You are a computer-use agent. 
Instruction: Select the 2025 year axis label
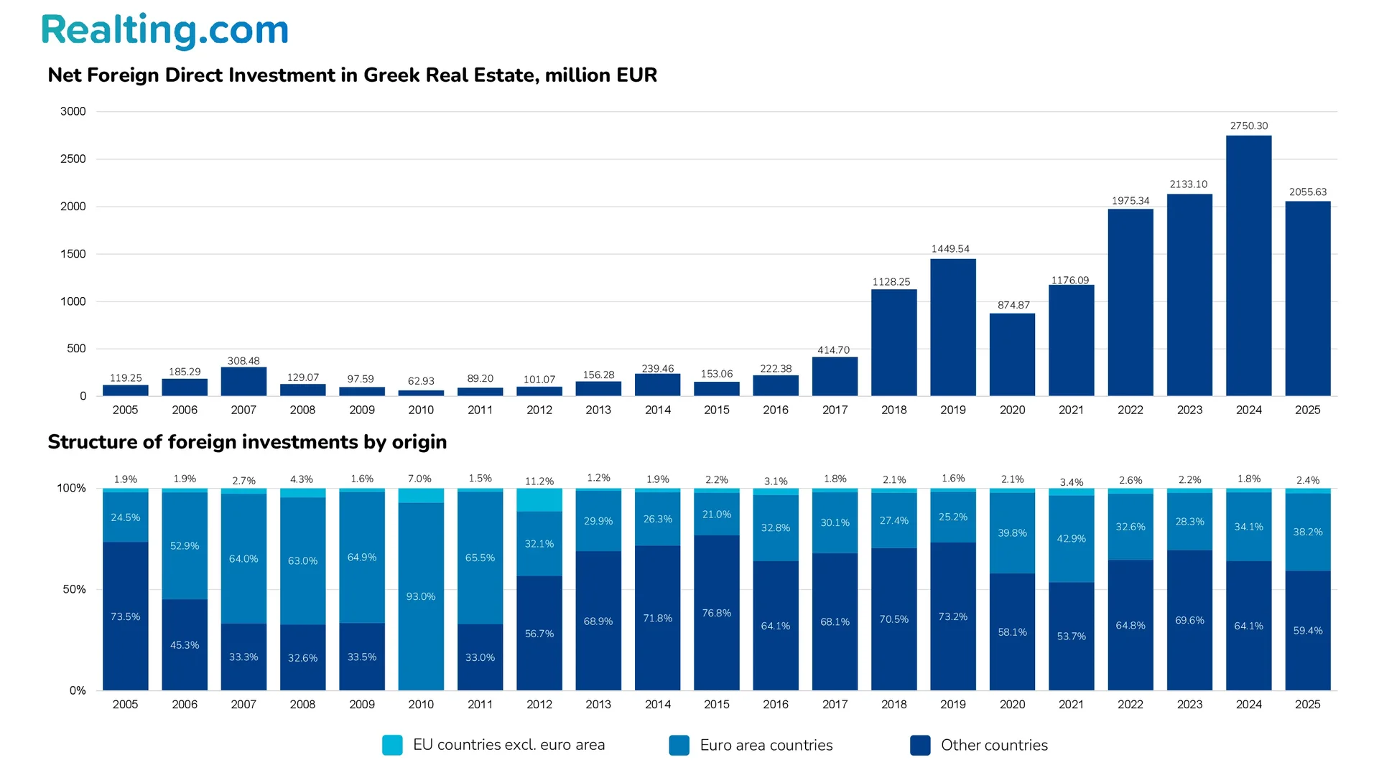click(1308, 410)
